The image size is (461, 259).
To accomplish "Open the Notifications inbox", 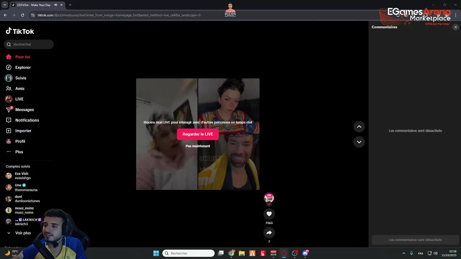I will coord(22,120).
